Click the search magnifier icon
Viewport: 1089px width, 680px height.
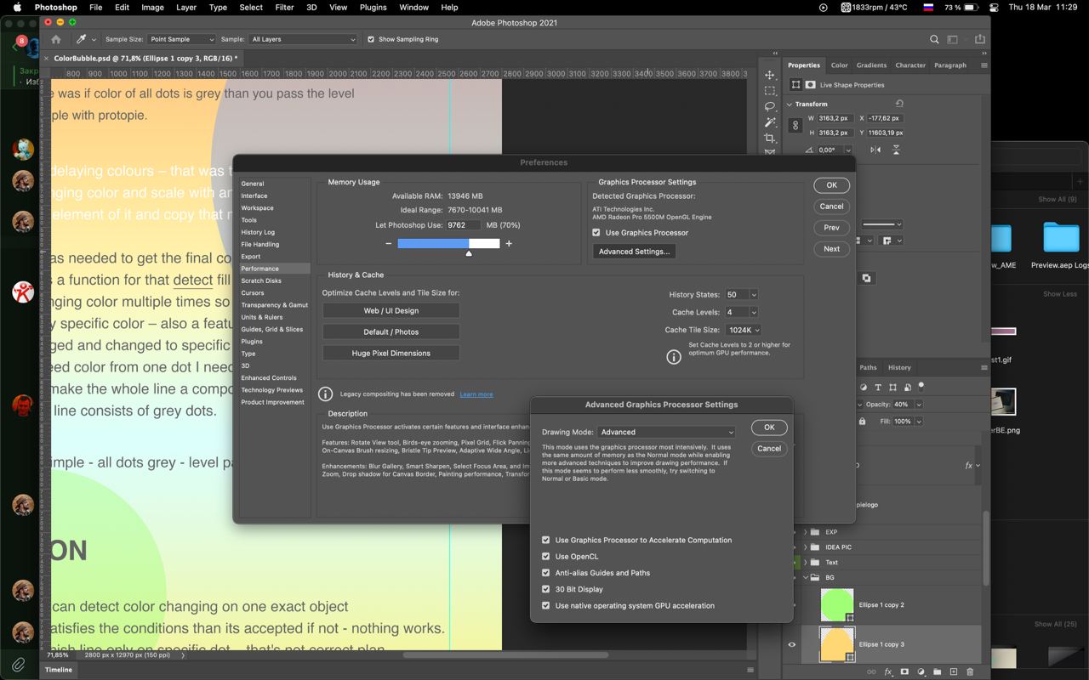pos(934,39)
